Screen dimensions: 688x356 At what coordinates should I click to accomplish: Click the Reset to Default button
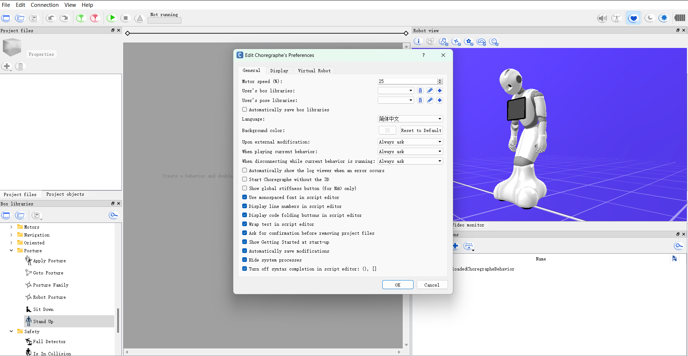(x=421, y=130)
